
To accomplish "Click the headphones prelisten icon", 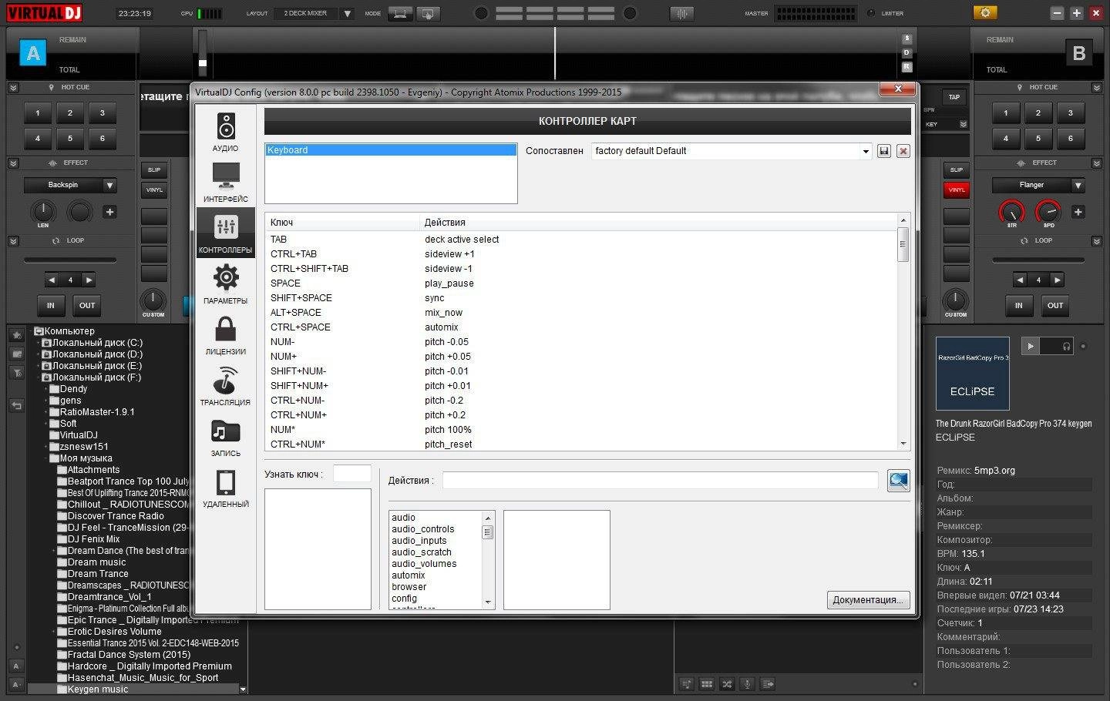I will (x=1067, y=347).
